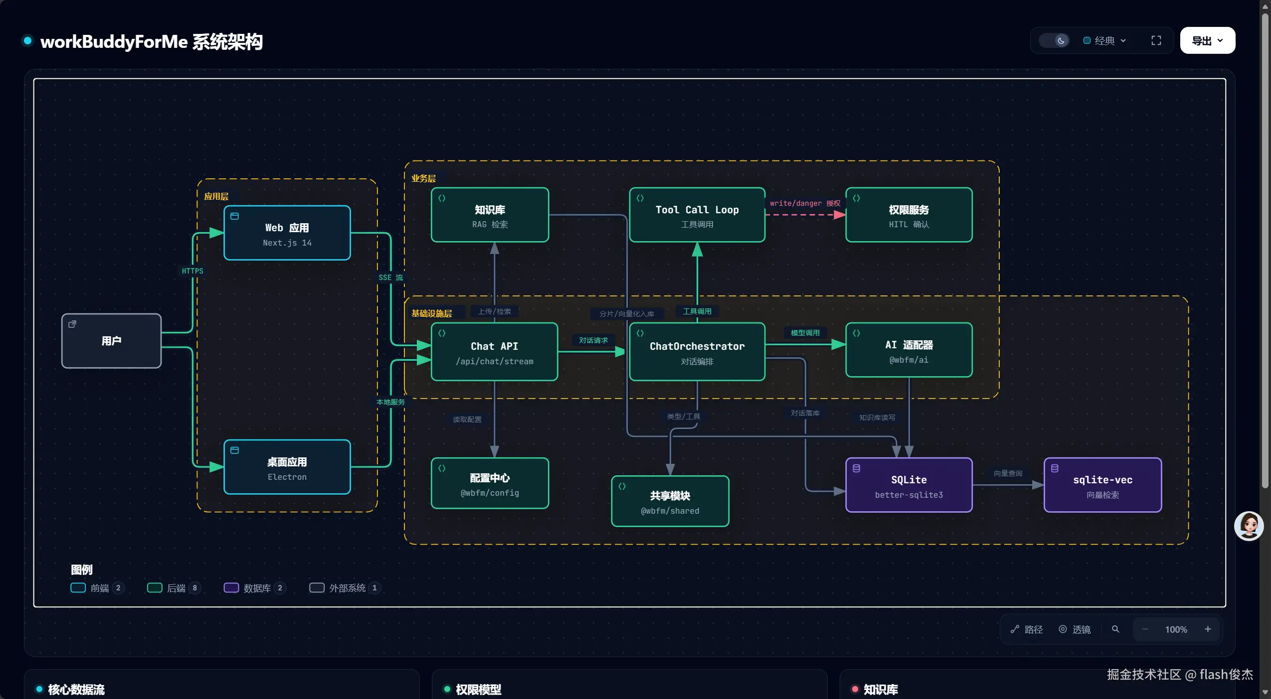Image resolution: width=1271 pixels, height=699 pixels.
Task: Select the sqlite-vec 向量检索 node
Action: tap(1102, 485)
